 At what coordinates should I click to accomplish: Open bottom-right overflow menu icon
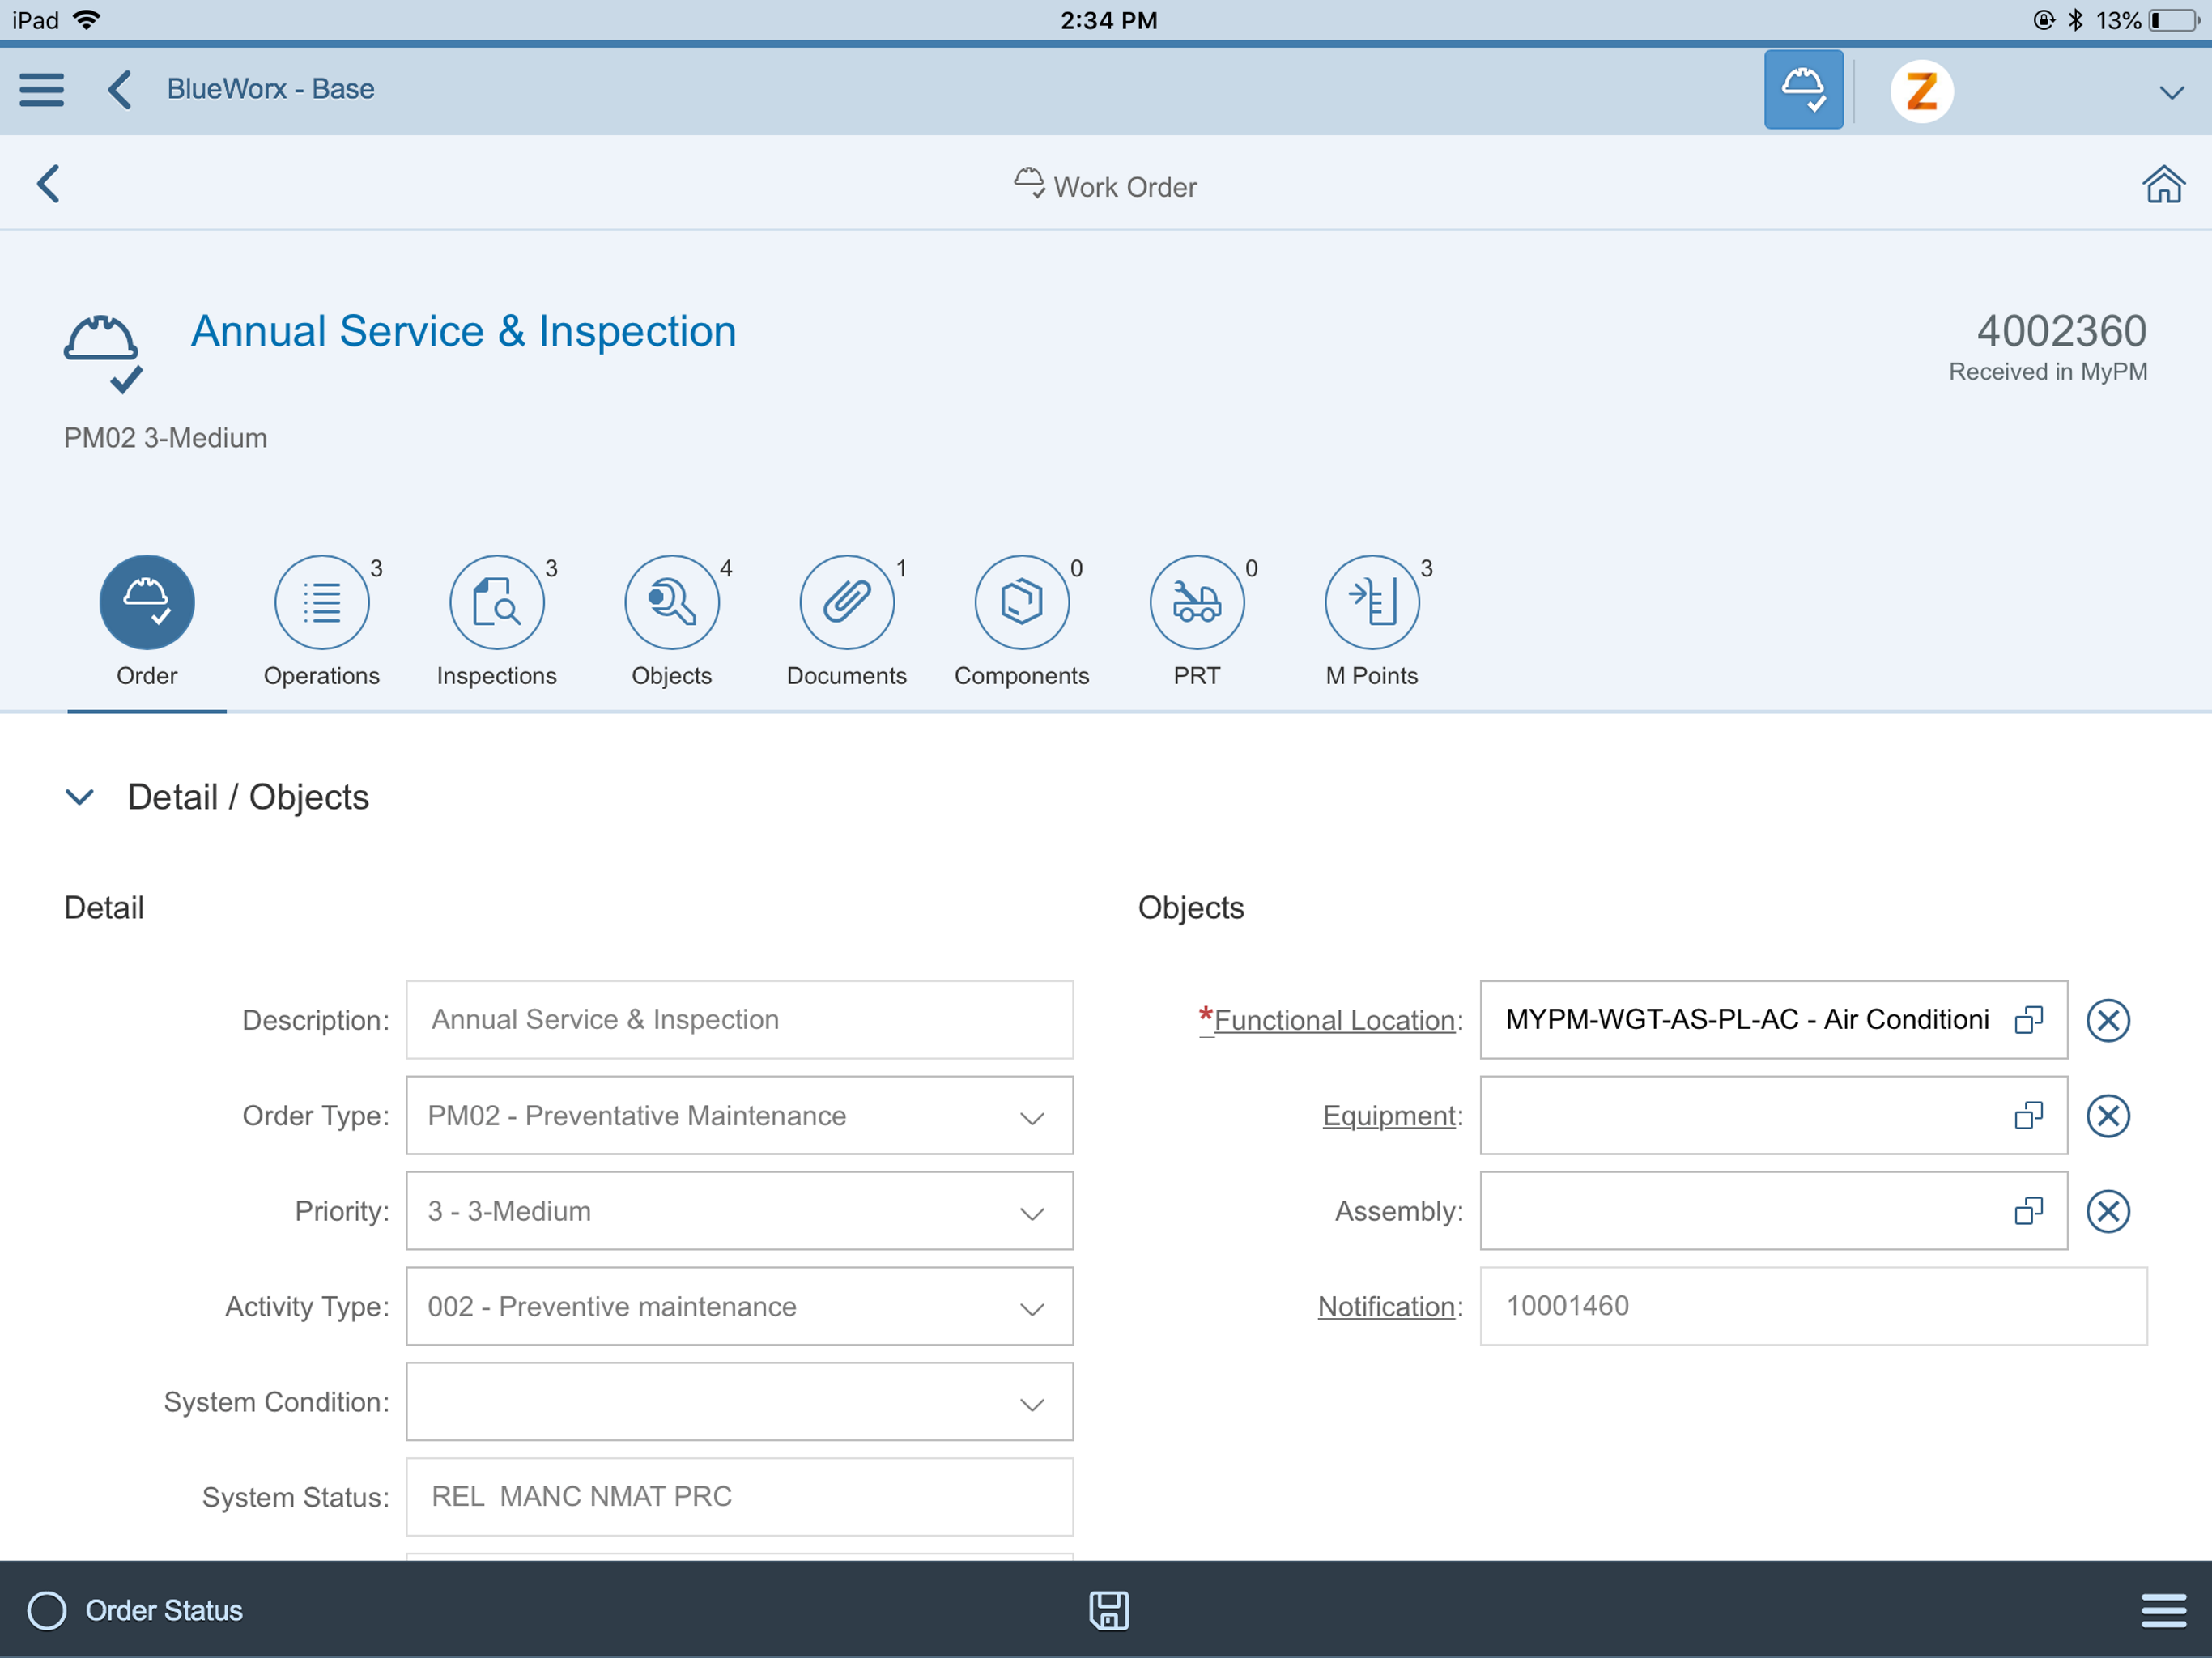pos(2162,1610)
